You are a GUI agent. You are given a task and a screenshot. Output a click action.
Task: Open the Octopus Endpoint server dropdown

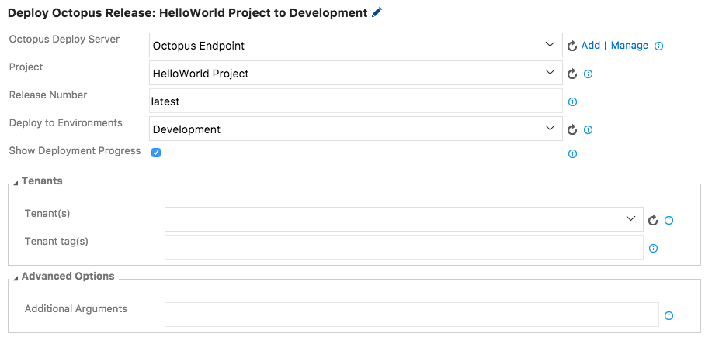point(356,45)
